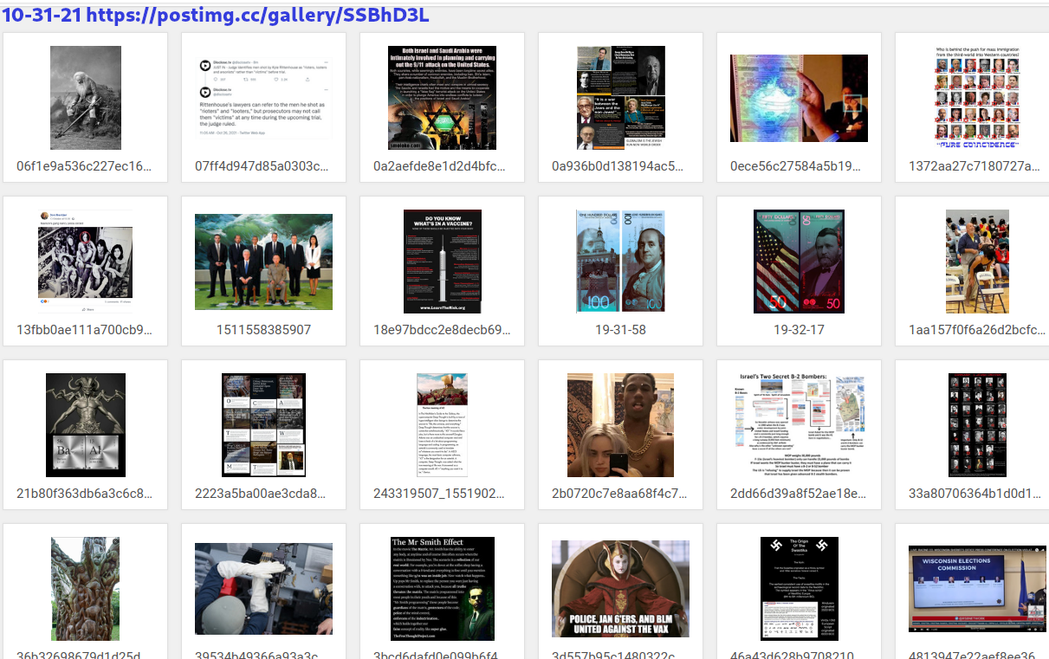
Task: Click file name 2dd66d39a8f52ae18e...
Action: pos(800,494)
